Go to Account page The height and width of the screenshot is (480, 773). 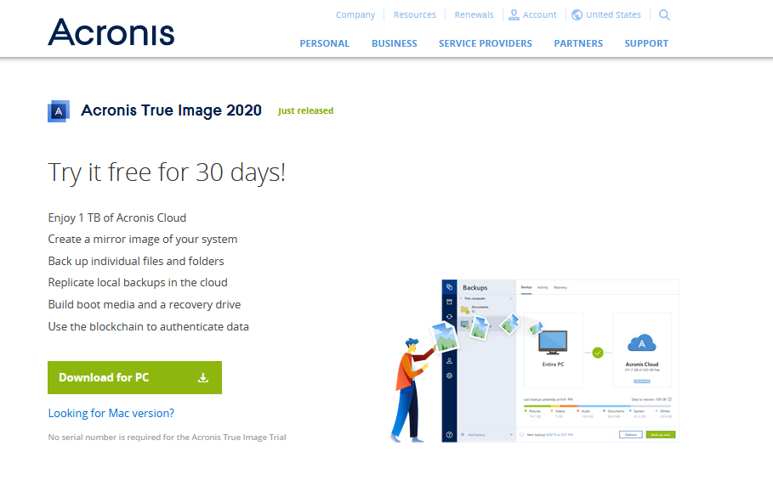tap(539, 14)
